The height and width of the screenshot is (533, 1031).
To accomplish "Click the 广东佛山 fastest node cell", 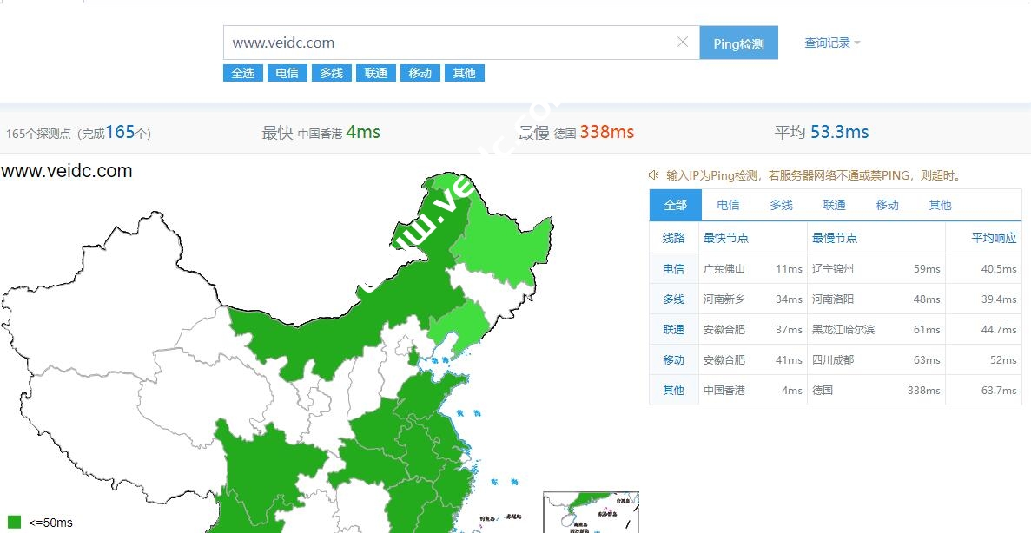I will pos(724,269).
